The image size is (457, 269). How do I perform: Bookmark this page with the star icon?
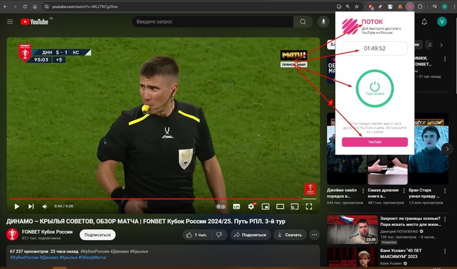(356, 7)
